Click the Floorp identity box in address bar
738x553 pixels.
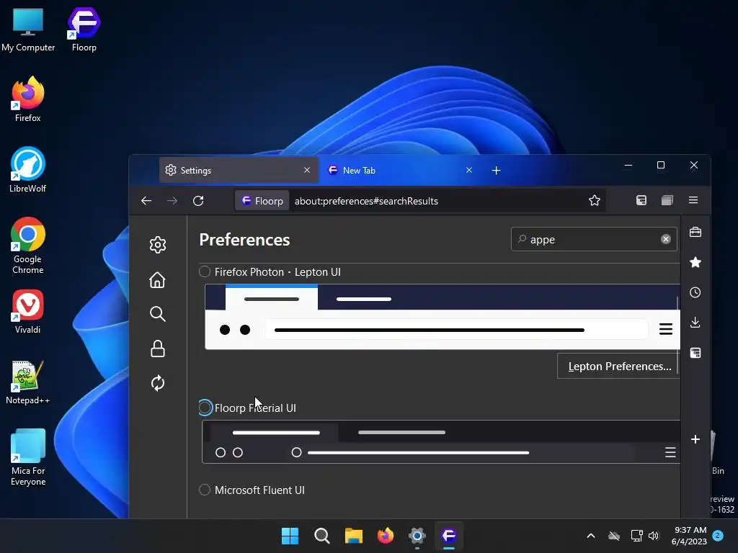coord(262,201)
